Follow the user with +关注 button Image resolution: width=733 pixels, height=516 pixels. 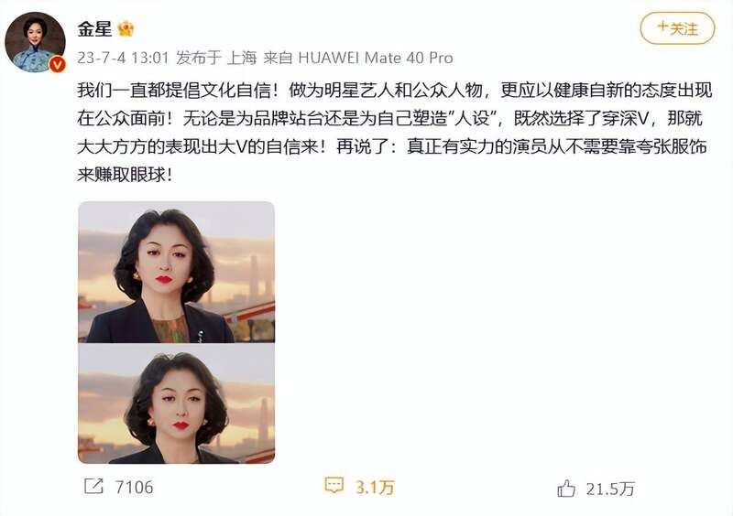tap(677, 28)
